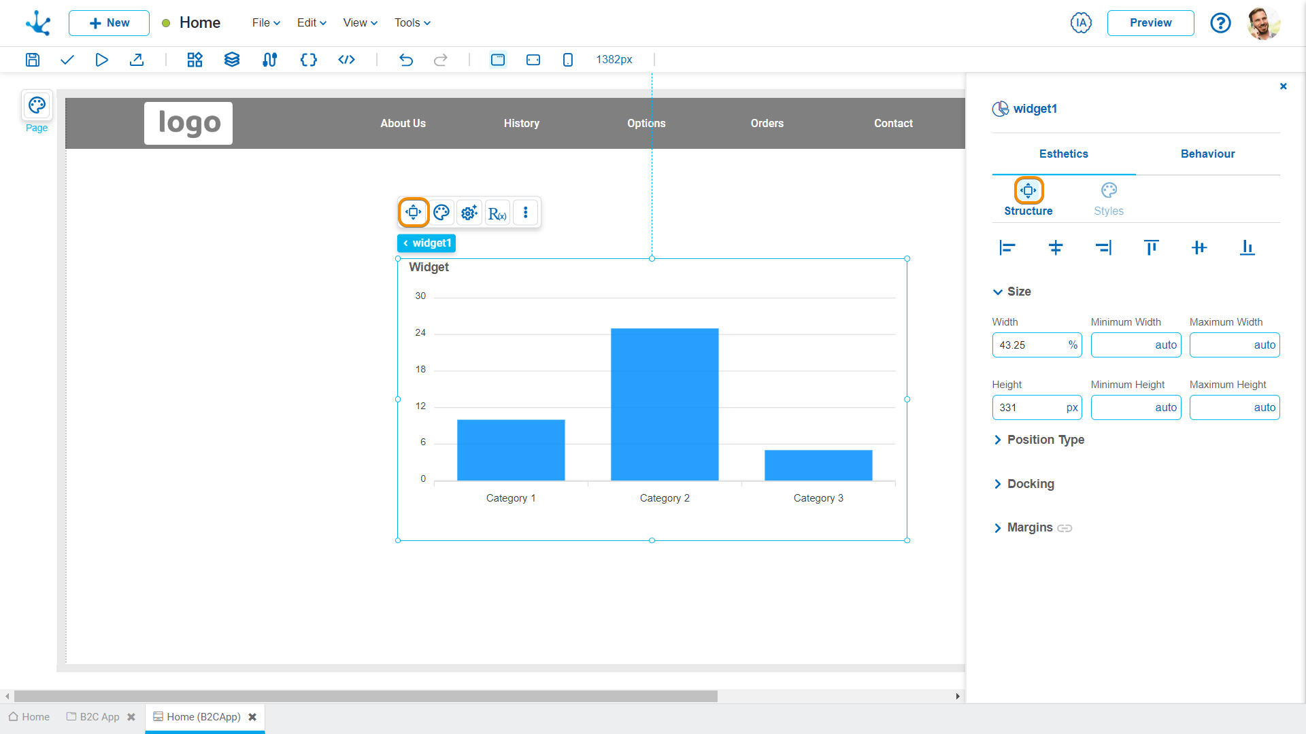1306x734 pixels.
Task: Expand the Margins section
Action: pyautogui.click(x=1030, y=527)
